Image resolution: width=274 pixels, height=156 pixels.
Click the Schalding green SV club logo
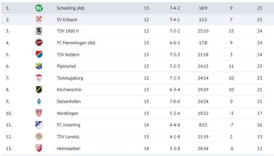click(x=39, y=8)
